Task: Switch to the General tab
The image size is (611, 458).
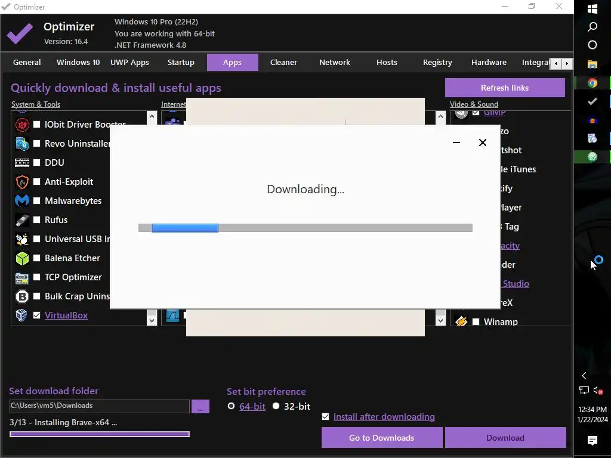Action: (x=27, y=62)
